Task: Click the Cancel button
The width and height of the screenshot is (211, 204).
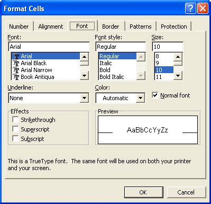Action: pos(186,192)
